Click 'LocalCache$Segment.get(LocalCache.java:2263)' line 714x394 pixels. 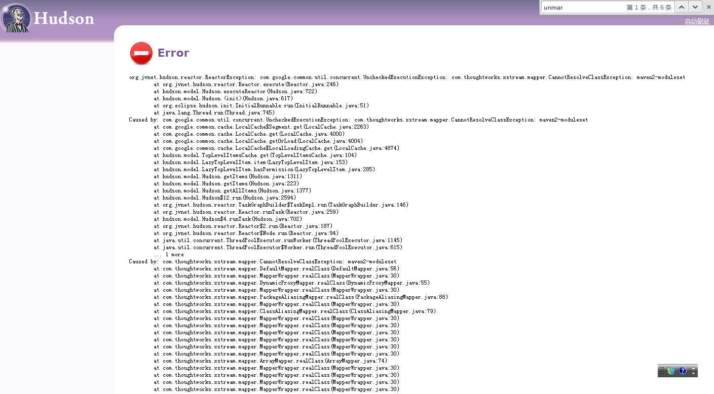[x=261, y=127]
